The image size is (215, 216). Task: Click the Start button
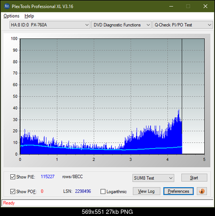(194, 178)
